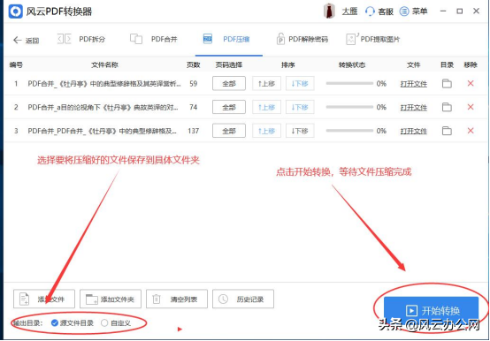Click 打开文件 link for file 2
Image resolution: width=490 pixels, height=341 pixels.
pyautogui.click(x=413, y=108)
